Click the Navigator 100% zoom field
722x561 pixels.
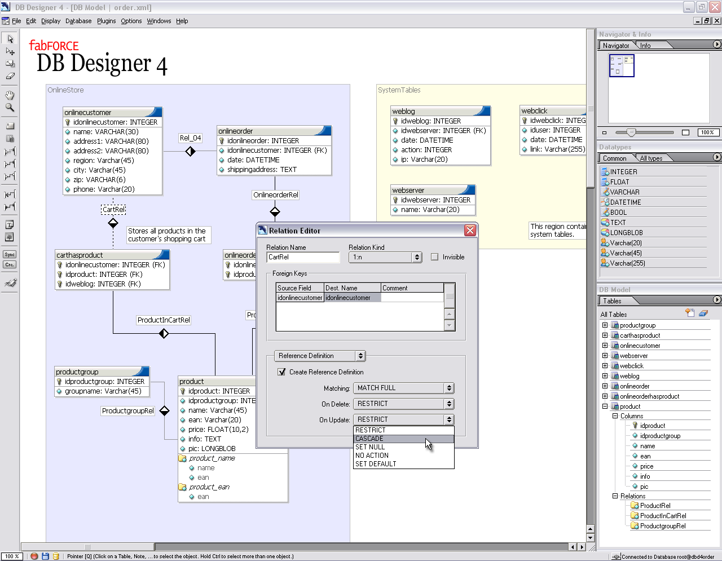707,132
